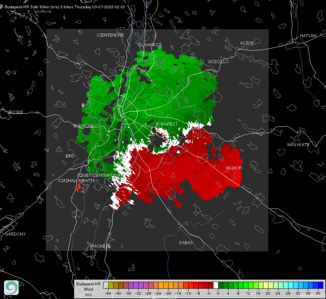Click the BUDAÖRS town label

pos(84,126)
